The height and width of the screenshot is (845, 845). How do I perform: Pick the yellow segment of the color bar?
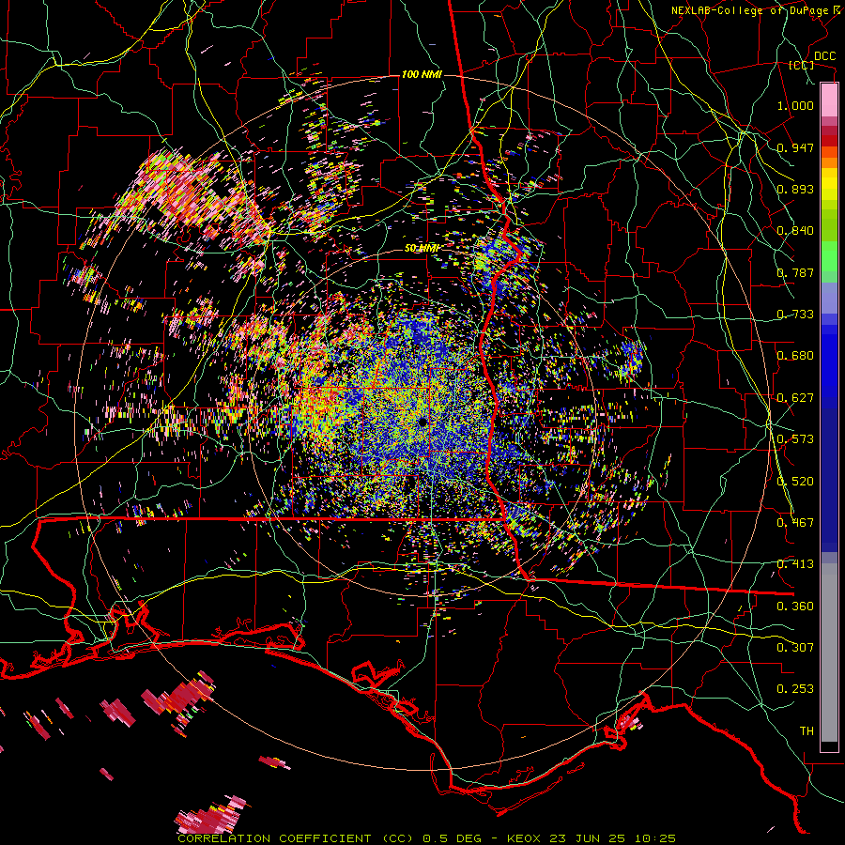[x=829, y=185]
